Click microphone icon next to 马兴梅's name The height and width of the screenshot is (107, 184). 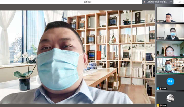click(x=161, y=105)
